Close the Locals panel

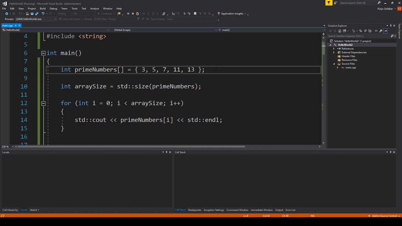170,152
